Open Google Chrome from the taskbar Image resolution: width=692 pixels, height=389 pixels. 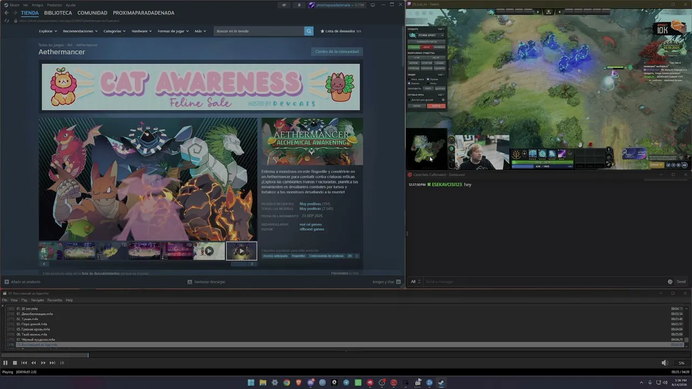click(287, 383)
